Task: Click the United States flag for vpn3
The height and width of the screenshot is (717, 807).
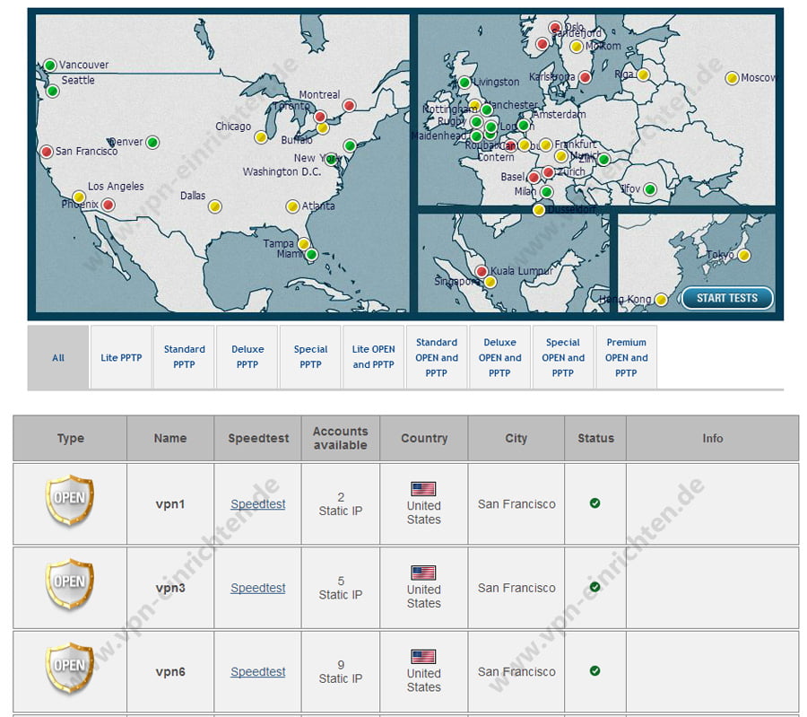Action: 423,573
